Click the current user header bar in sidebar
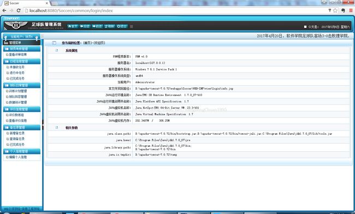Screen dimensions: 355x214 21,37
